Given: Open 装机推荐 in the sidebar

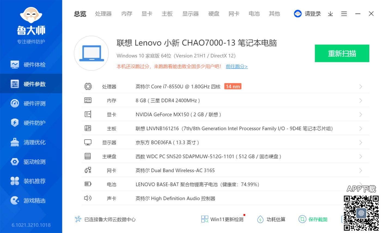Looking at the screenshot, I should click(x=34, y=181).
